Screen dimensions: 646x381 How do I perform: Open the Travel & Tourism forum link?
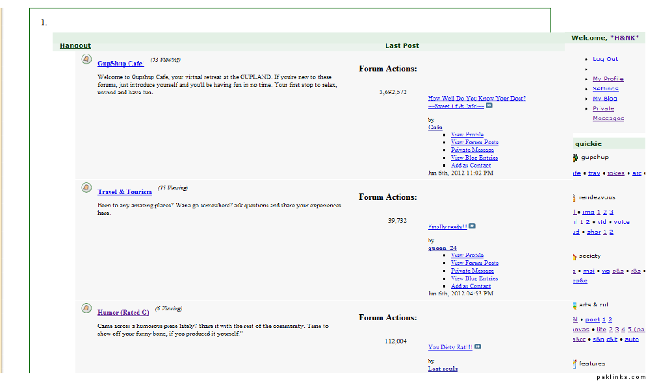click(x=125, y=191)
